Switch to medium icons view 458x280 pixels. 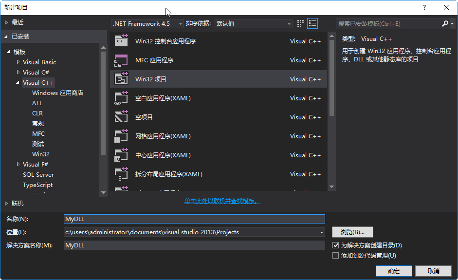coord(300,23)
